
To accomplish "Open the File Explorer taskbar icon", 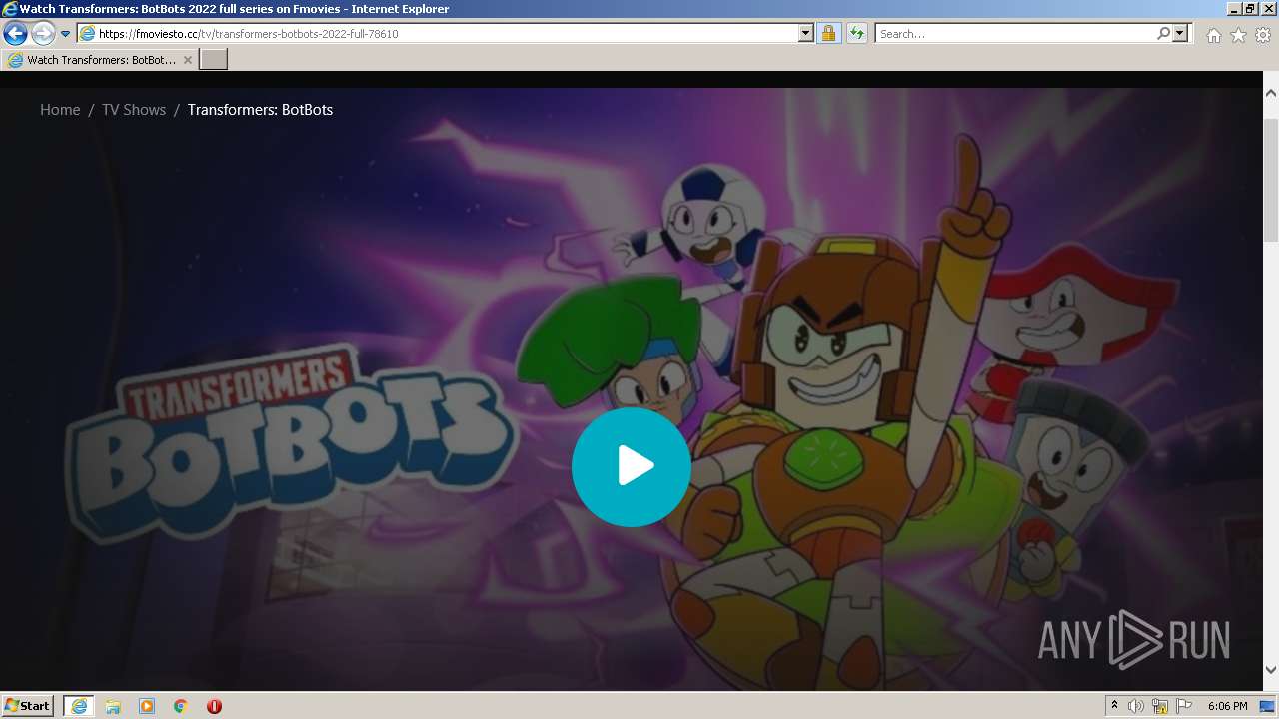I will [113, 706].
